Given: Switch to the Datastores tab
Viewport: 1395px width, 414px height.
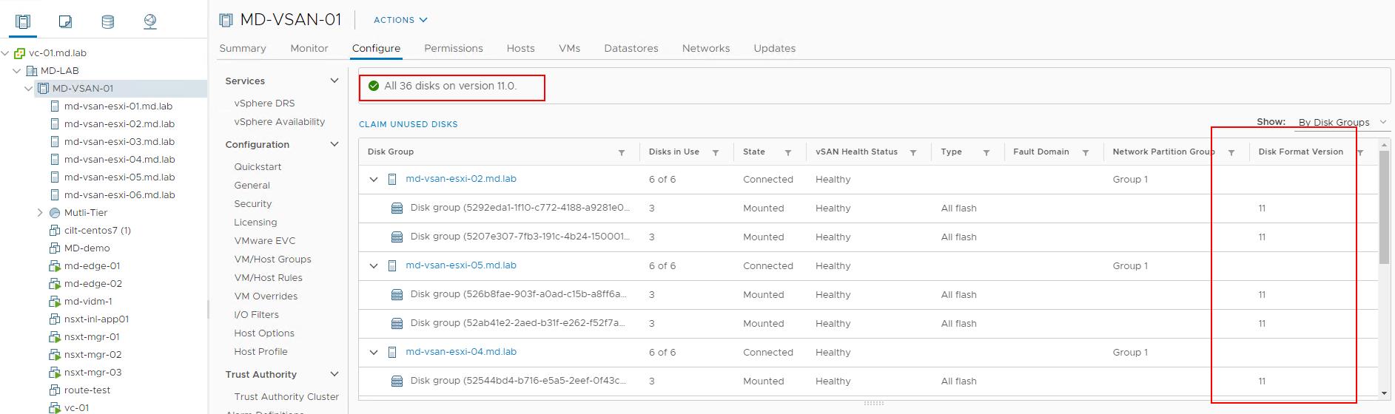Looking at the screenshot, I should [631, 48].
